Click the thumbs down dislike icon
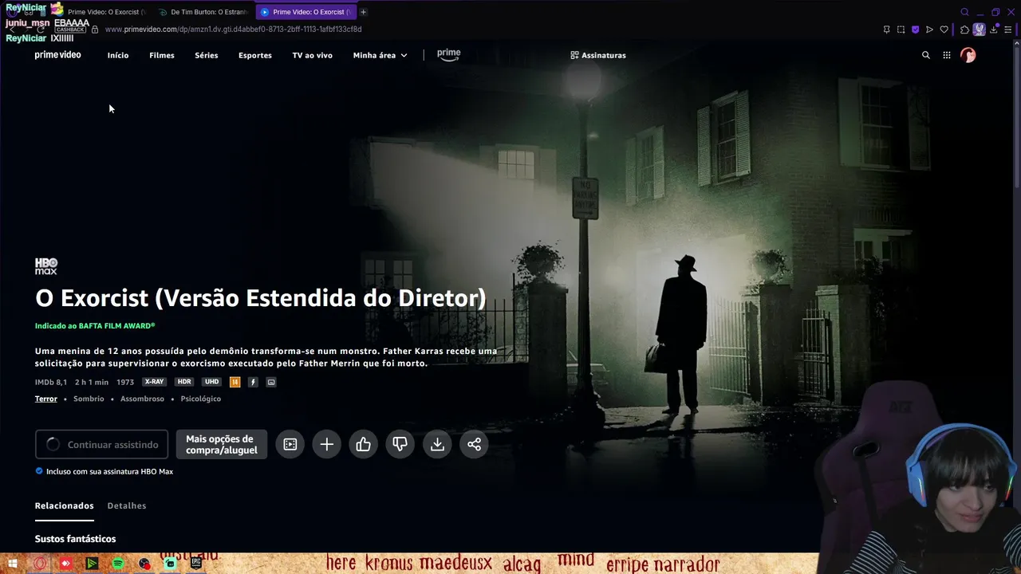 (x=400, y=444)
